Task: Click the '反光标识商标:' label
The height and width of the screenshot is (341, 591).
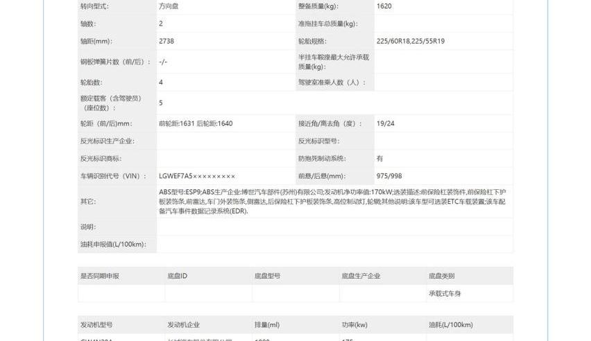Action: point(101,159)
